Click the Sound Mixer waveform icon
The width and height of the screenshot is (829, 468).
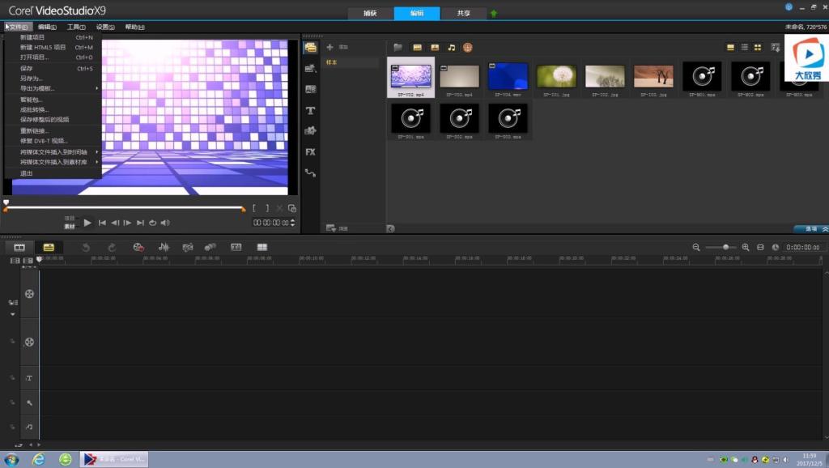click(x=164, y=247)
